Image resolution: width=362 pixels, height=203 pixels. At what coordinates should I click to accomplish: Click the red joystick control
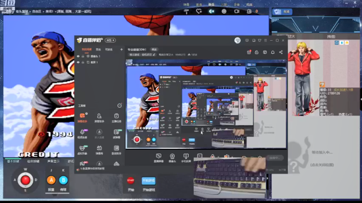click(25, 180)
